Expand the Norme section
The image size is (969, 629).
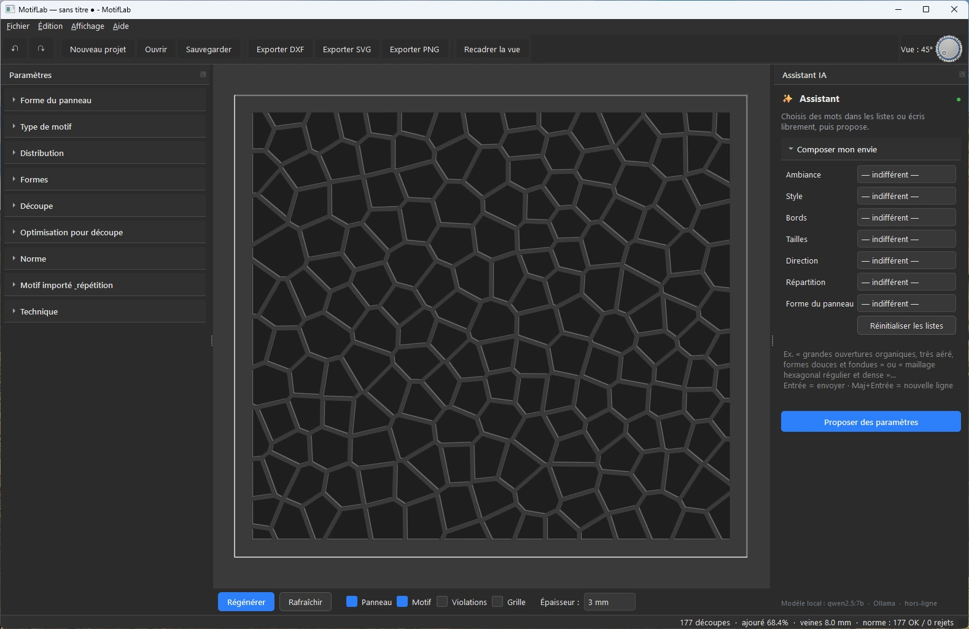[105, 259]
